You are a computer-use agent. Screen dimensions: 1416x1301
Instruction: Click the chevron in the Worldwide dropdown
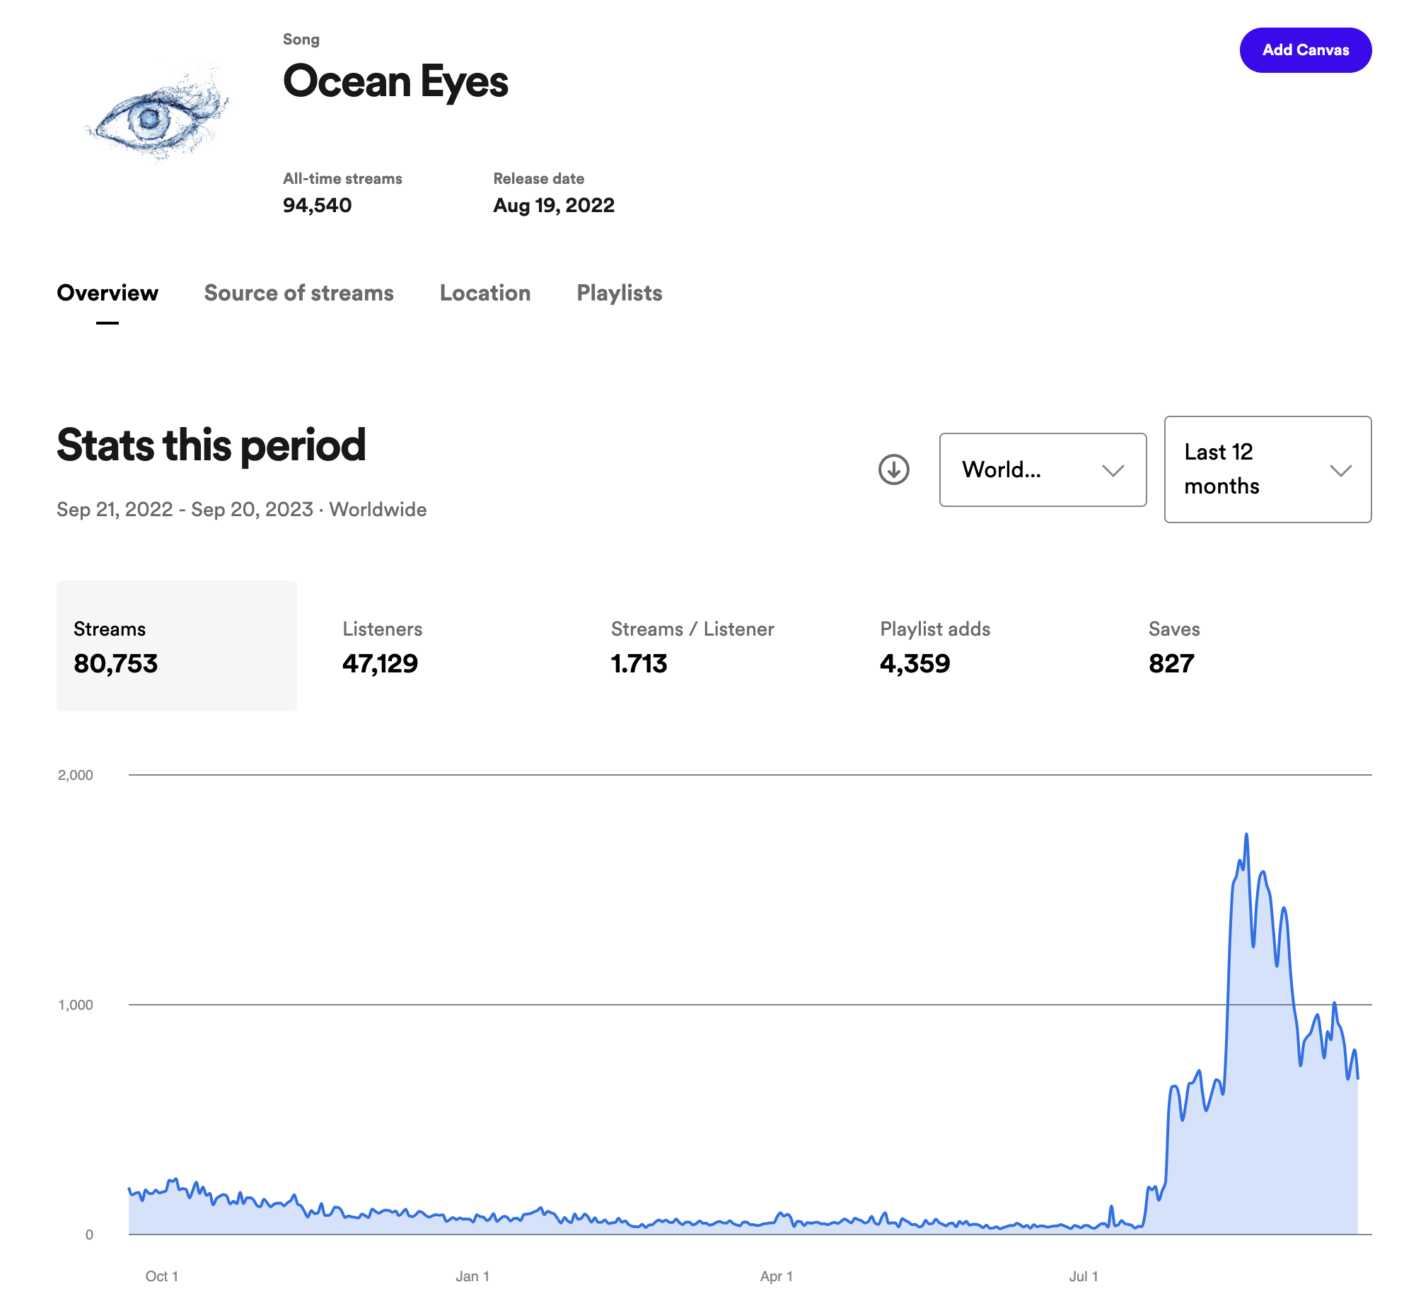tap(1113, 471)
